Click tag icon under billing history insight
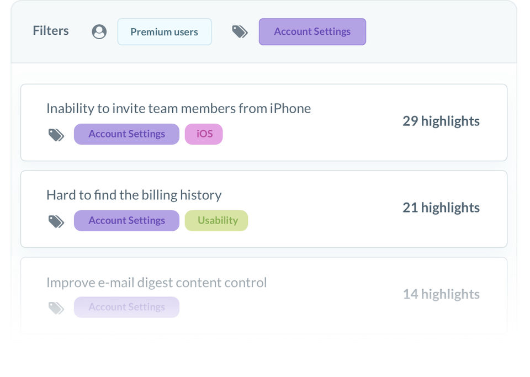This screenshot has height=377, width=530. click(x=56, y=221)
